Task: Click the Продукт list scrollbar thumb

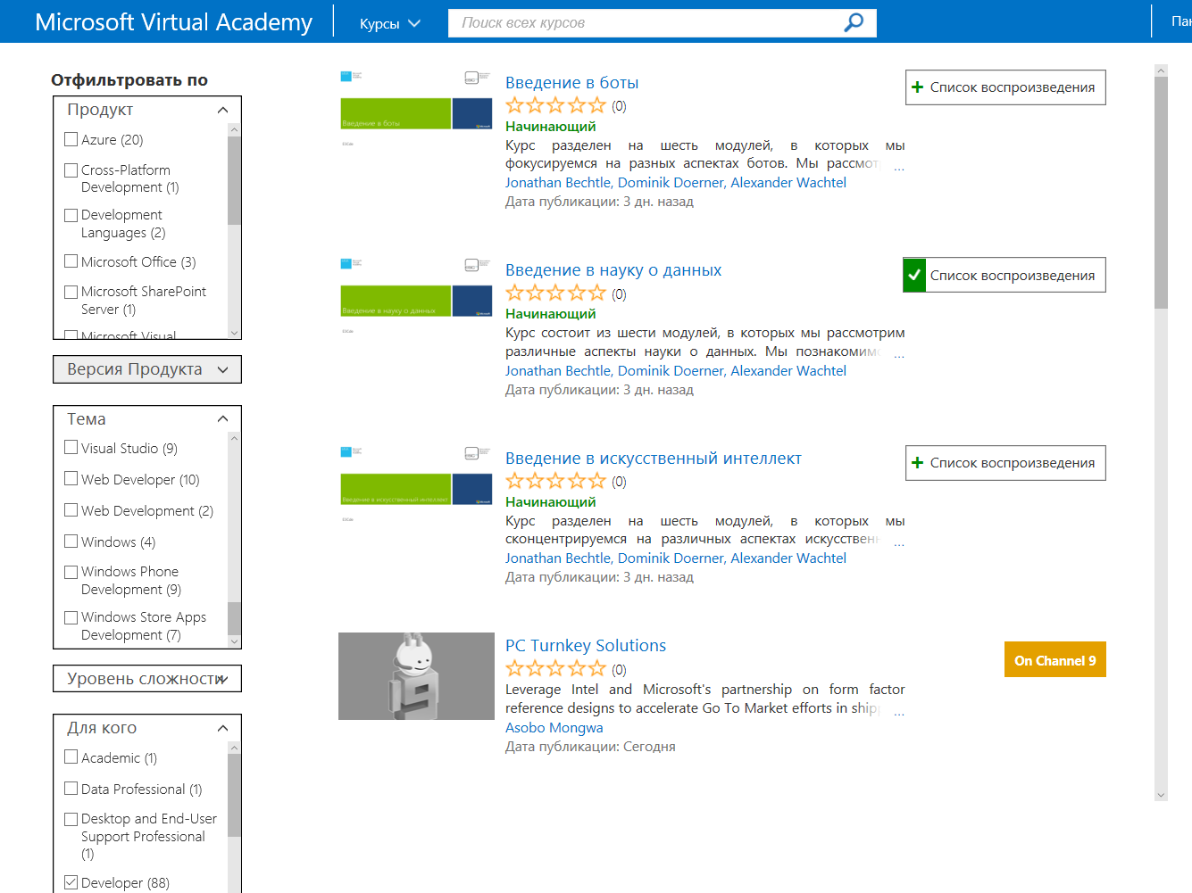Action: pyautogui.click(x=234, y=180)
